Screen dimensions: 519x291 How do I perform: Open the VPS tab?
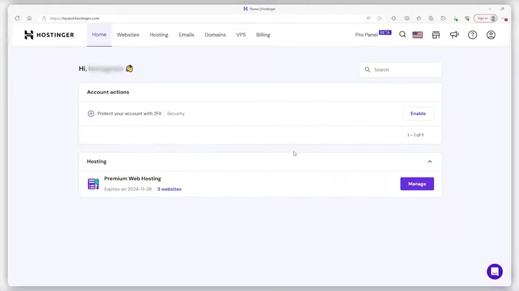coord(241,35)
